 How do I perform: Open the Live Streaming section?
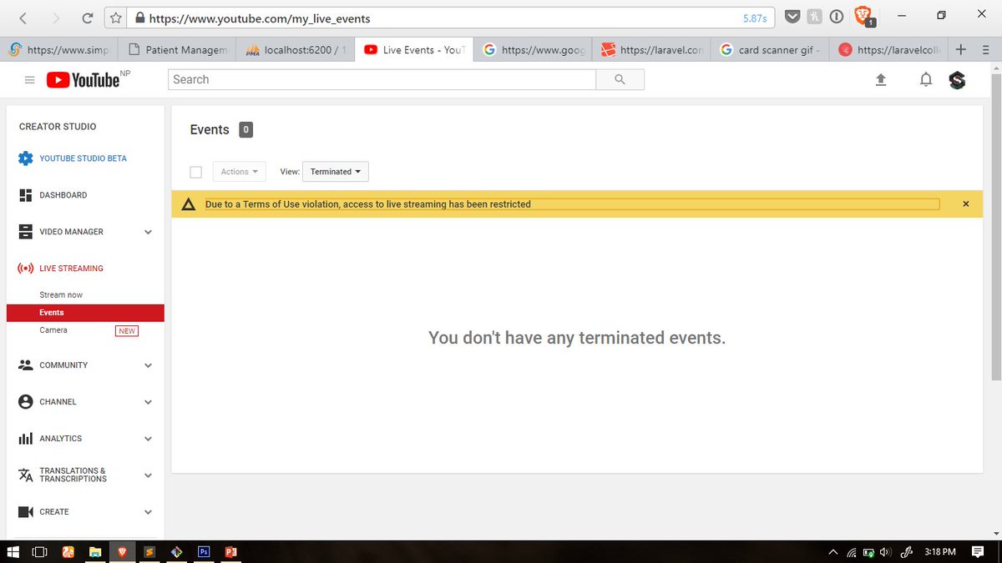(71, 269)
